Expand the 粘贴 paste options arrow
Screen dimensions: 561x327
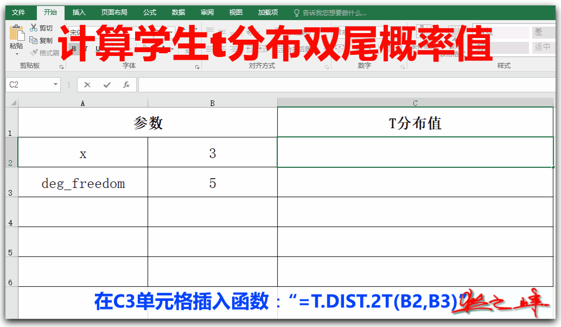16,54
